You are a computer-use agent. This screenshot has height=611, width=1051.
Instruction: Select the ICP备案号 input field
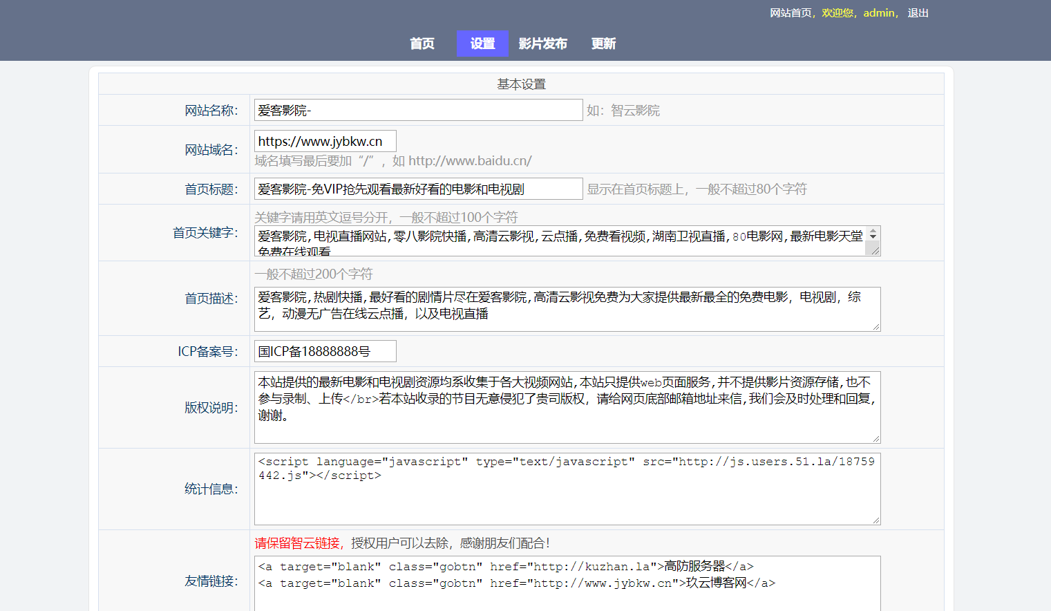(325, 351)
